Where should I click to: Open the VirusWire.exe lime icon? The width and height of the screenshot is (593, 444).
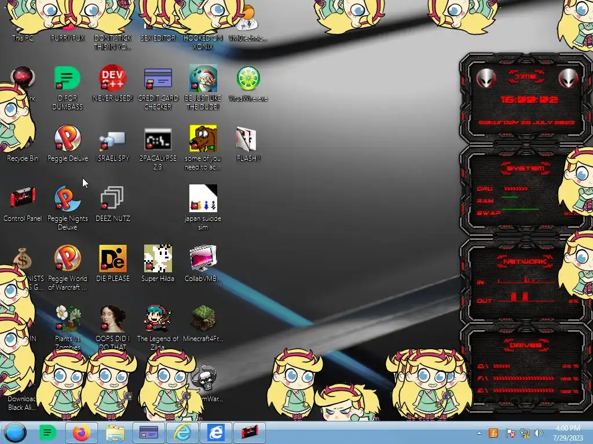tap(248, 79)
